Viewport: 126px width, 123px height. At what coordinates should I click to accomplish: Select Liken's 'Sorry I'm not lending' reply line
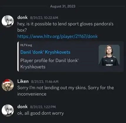[66, 88]
